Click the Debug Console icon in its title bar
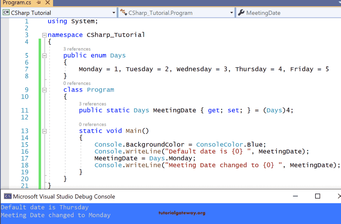This screenshot has height=224, width=341. (x=7, y=196)
